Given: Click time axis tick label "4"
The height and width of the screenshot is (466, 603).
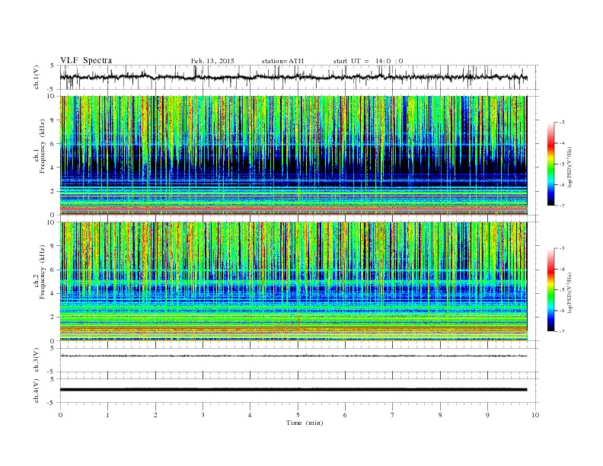Looking at the screenshot, I should pos(250,415).
